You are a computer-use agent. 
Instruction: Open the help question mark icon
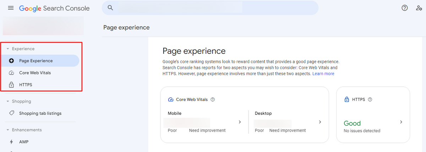[x=405, y=8]
